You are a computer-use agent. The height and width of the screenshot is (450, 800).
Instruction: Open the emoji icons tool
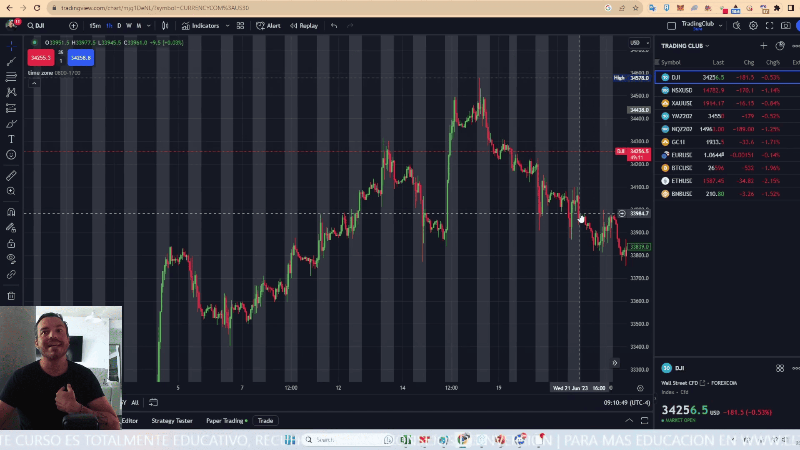tap(11, 155)
